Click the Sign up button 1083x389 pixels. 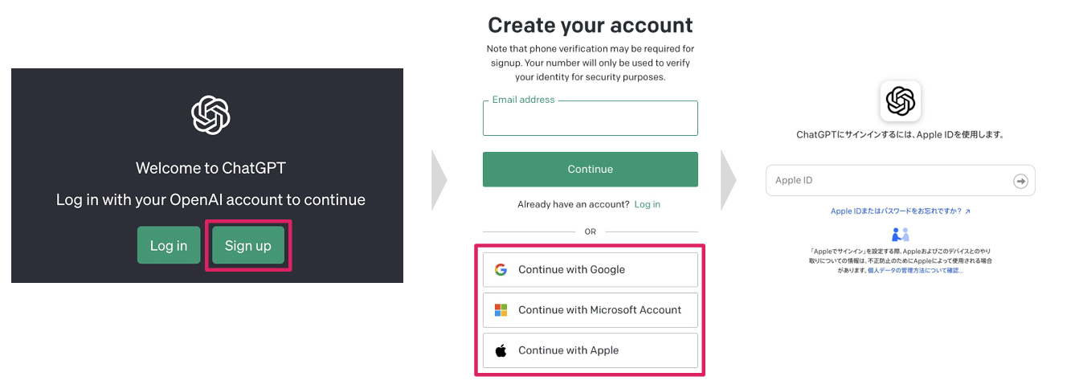pyautogui.click(x=248, y=246)
